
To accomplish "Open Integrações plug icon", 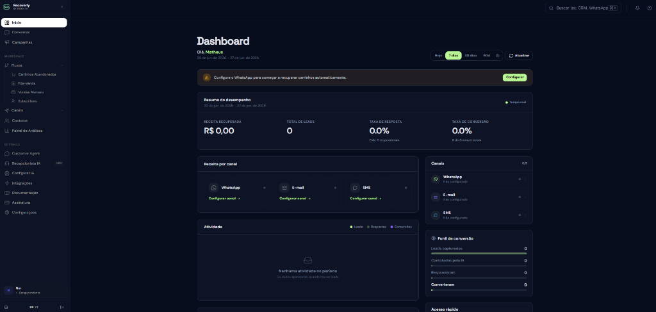I will click(x=6, y=183).
